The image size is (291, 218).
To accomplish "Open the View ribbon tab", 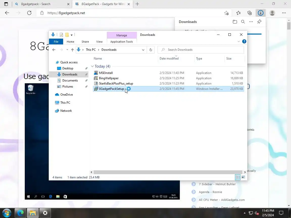I will tap(99, 42).
